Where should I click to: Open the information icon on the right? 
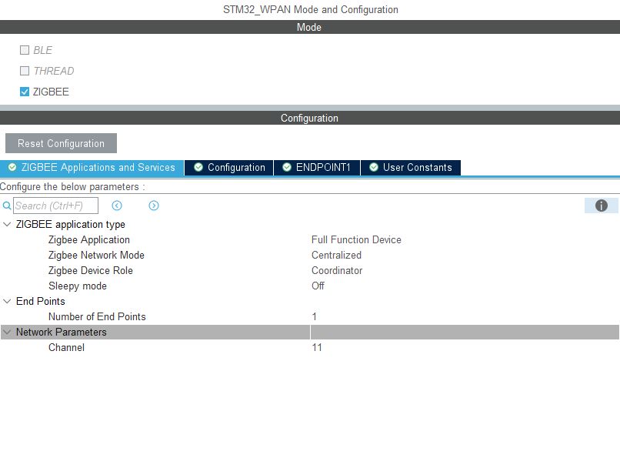[600, 206]
